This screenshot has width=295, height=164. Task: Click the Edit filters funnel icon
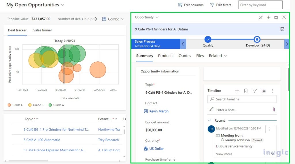pos(212,5)
